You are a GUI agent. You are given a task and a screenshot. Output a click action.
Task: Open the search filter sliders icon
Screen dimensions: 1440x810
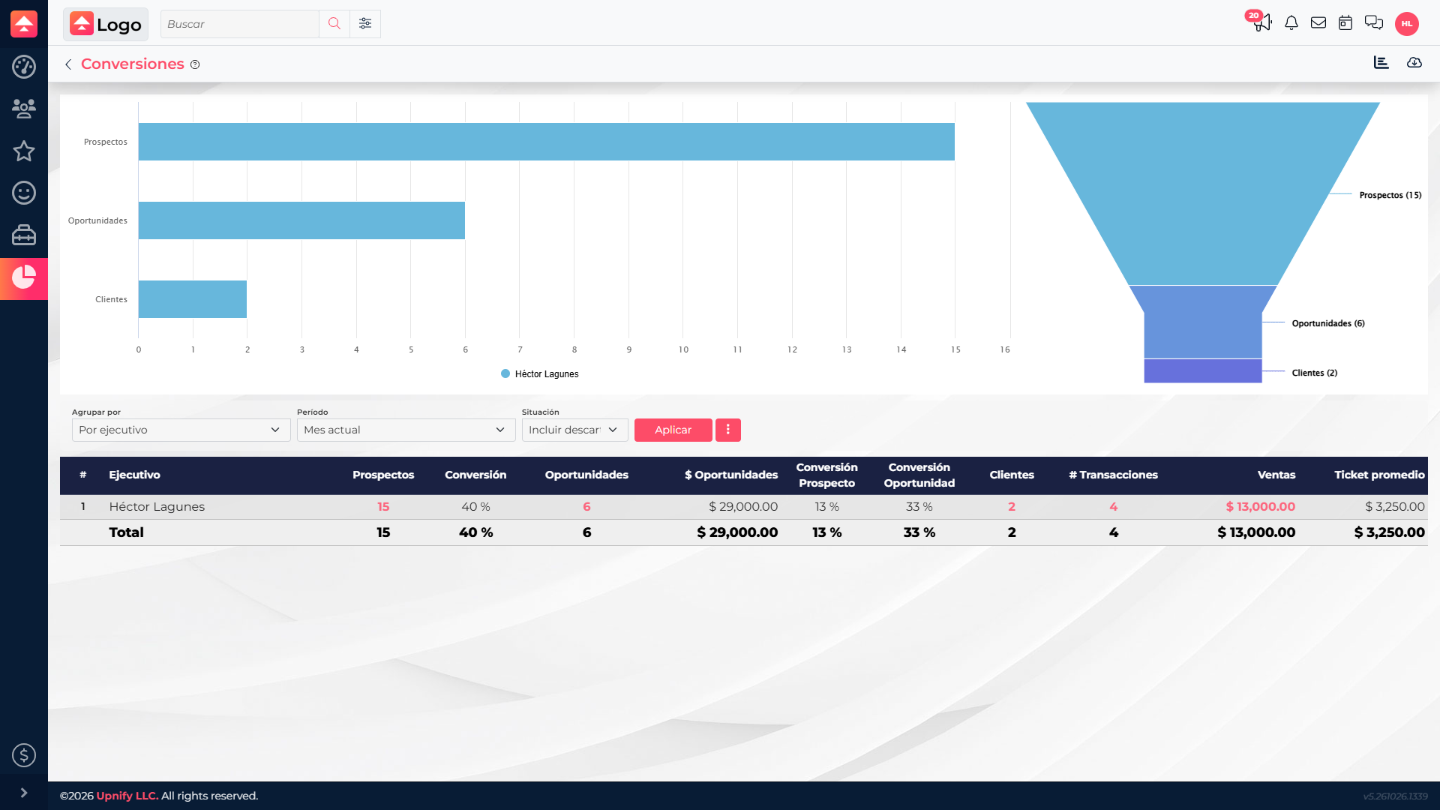(x=365, y=24)
